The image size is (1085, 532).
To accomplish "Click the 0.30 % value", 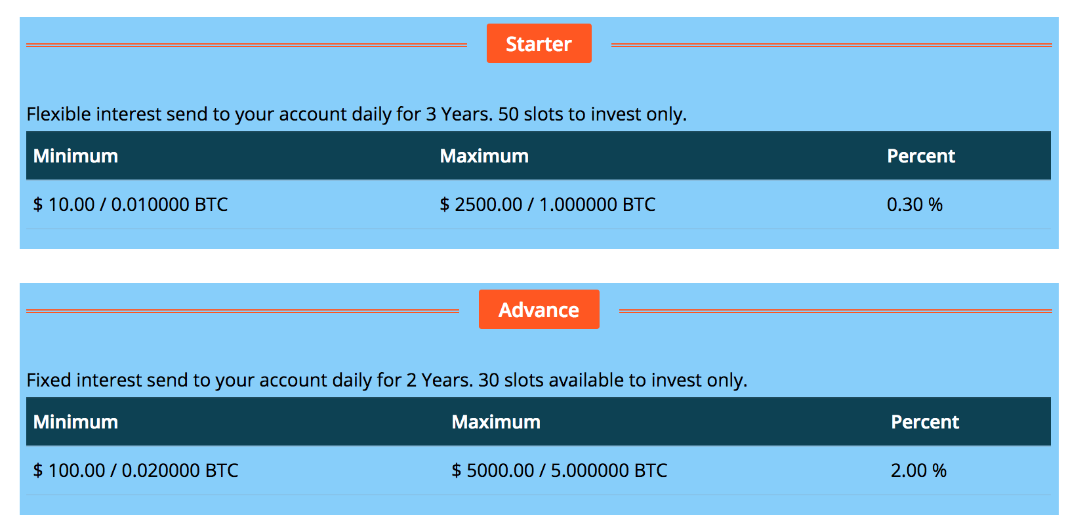I will coord(914,204).
